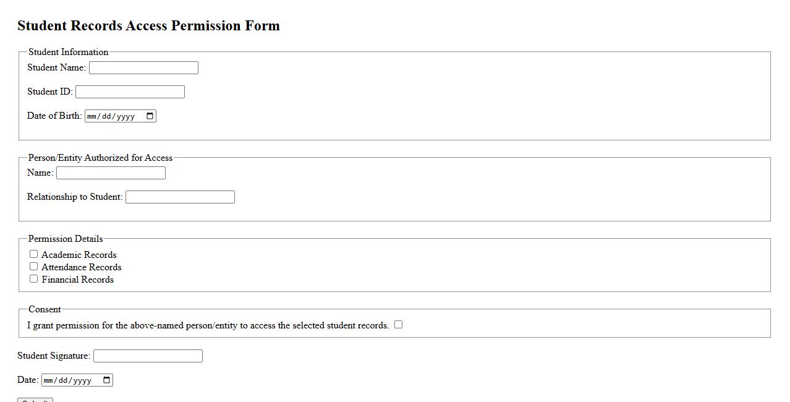The height and width of the screenshot is (402, 790).
Task: Tick the Financial Records checkbox
Action: point(34,279)
